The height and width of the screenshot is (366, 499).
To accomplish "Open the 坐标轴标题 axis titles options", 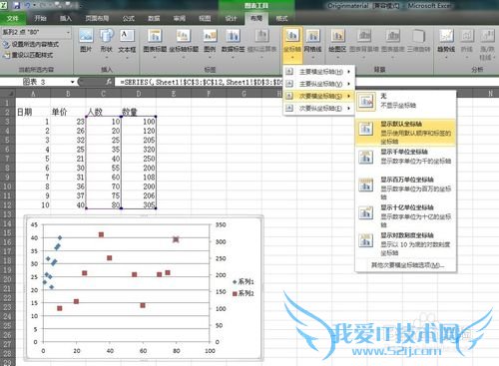I will [x=184, y=43].
